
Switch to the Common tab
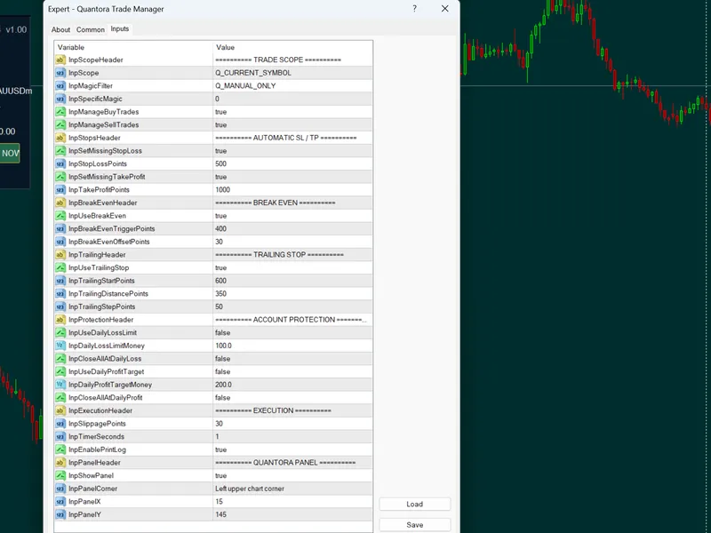click(91, 29)
